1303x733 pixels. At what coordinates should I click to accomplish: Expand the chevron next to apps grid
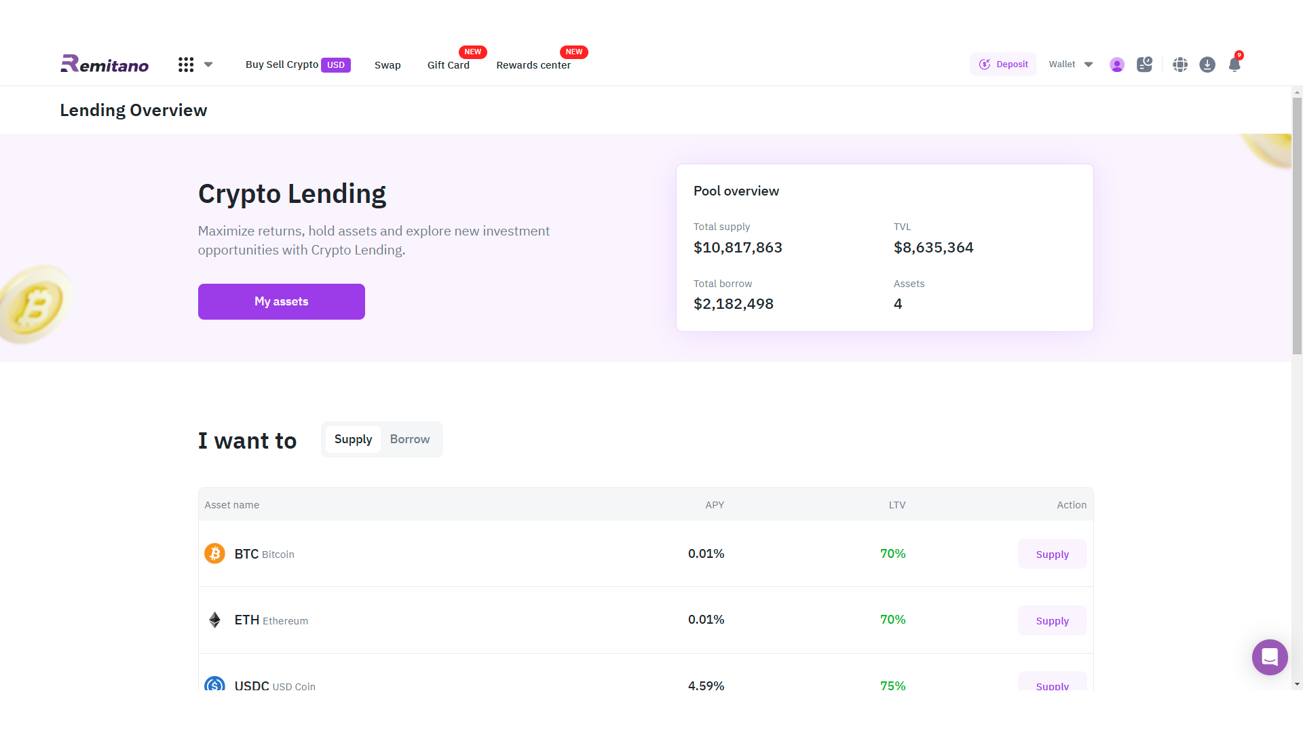(208, 64)
